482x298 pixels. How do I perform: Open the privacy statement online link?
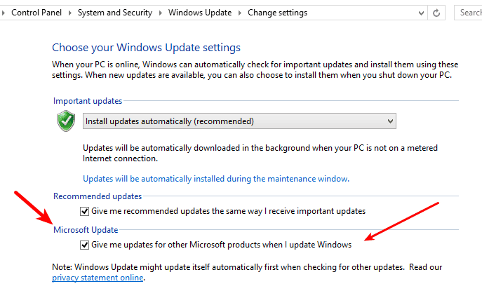point(98,278)
